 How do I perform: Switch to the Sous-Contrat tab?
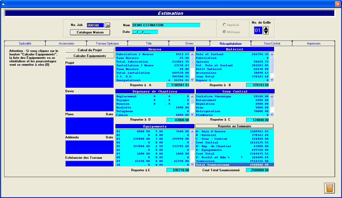[x=272, y=43]
